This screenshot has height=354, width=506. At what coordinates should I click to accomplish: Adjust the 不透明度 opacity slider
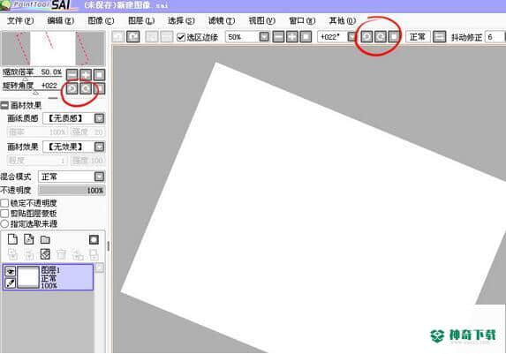[72, 191]
